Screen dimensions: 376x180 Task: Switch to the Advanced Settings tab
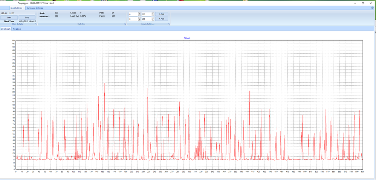pos(35,8)
